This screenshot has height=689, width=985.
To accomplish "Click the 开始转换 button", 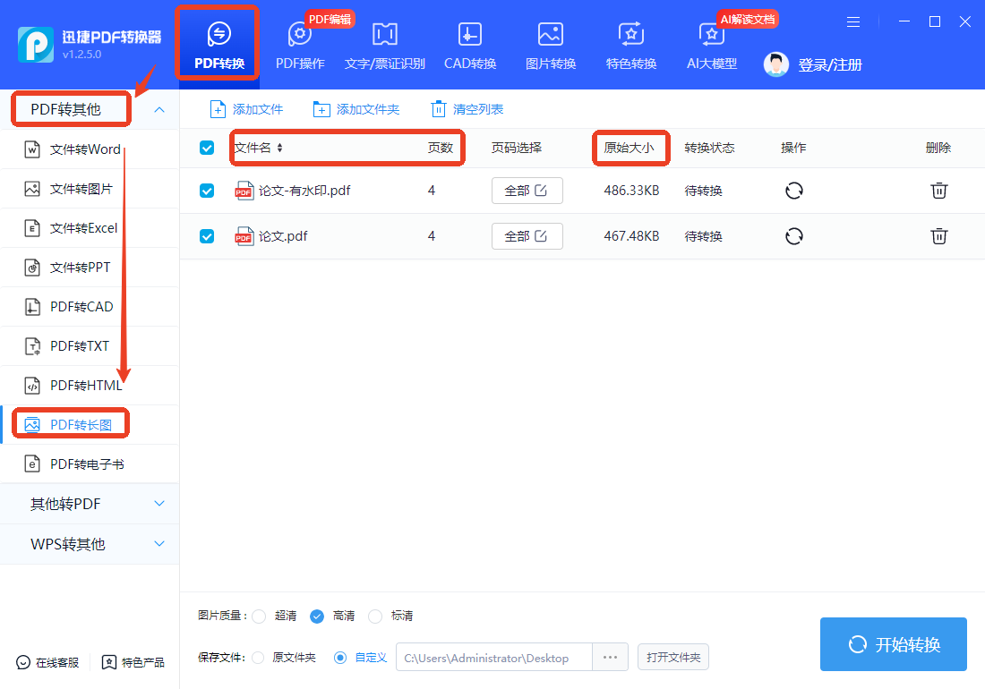I will tap(894, 644).
